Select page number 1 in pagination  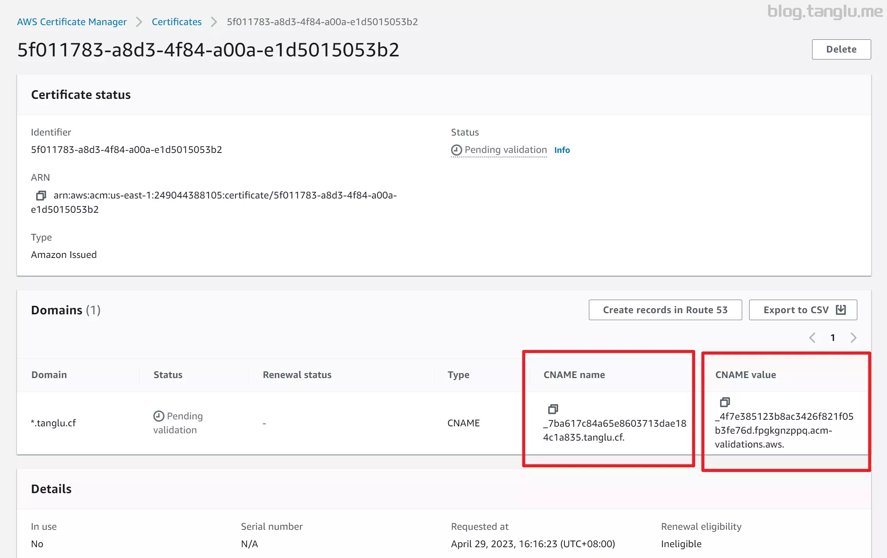[833, 338]
